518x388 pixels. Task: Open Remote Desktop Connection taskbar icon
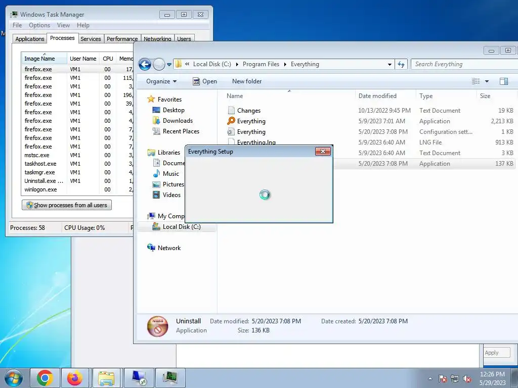click(x=139, y=378)
